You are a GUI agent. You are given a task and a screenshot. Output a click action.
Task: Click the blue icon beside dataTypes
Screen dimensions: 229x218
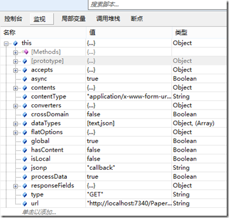click(25, 123)
